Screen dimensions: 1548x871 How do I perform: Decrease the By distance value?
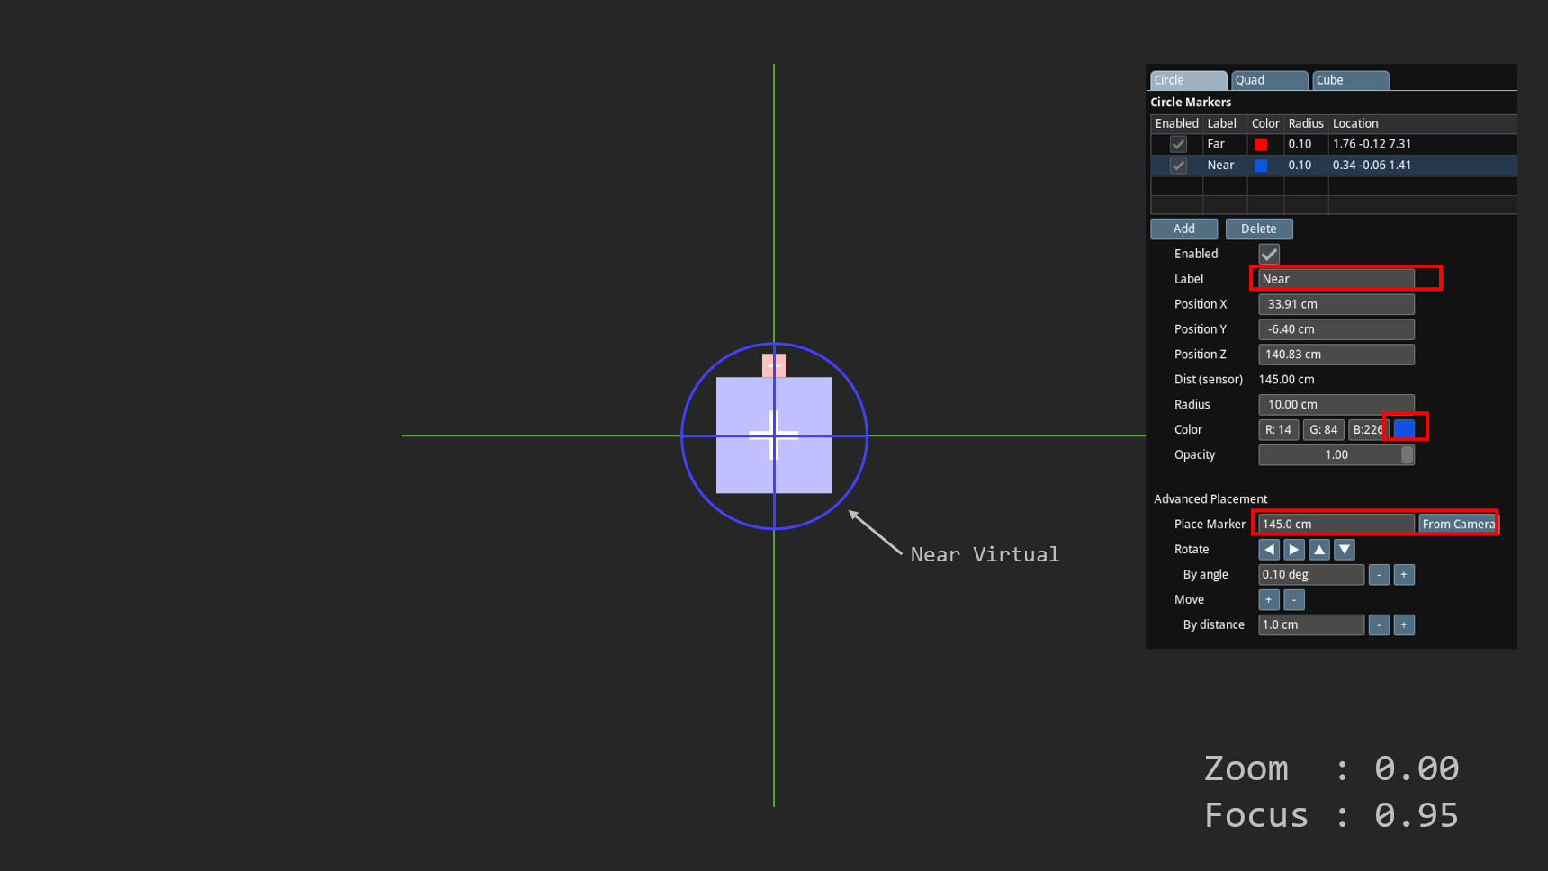[1378, 624]
